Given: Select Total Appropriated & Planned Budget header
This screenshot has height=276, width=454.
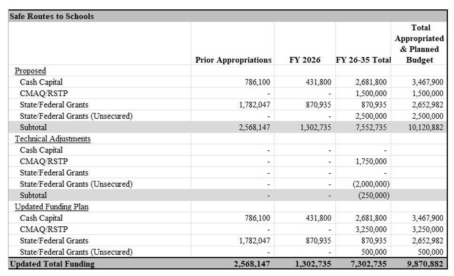Looking at the screenshot, I should tap(419, 44).
